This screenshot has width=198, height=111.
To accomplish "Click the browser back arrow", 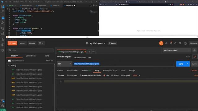I will coord(101,5).
